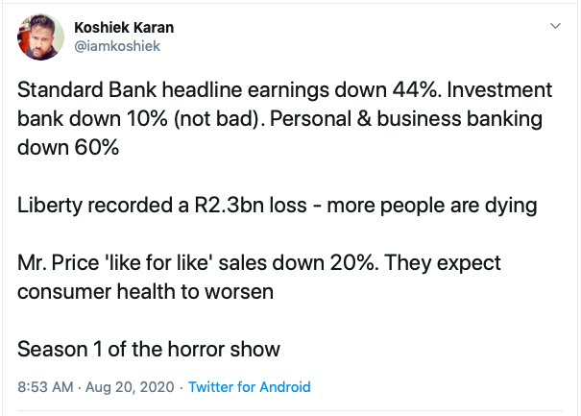The width and height of the screenshot is (581, 416).
Task: Click the 'Season 1 of the horror show' line
Action: [x=149, y=350]
